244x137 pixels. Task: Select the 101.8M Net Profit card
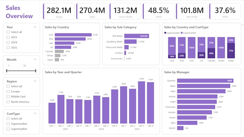(x=192, y=11)
